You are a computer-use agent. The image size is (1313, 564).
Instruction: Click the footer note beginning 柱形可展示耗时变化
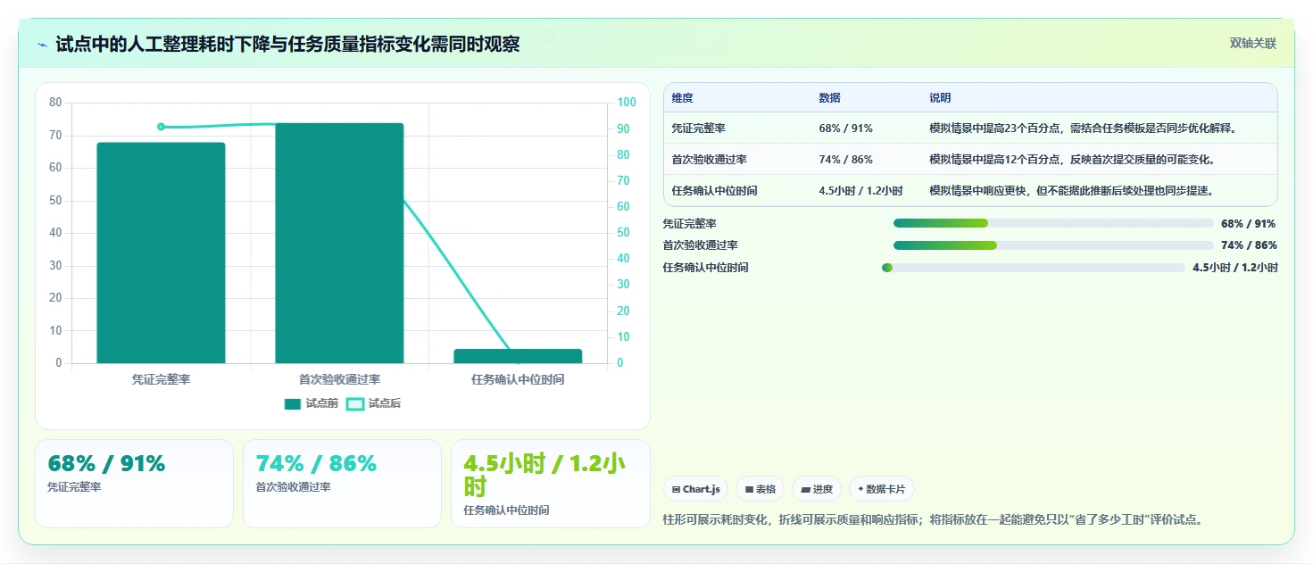point(933,519)
